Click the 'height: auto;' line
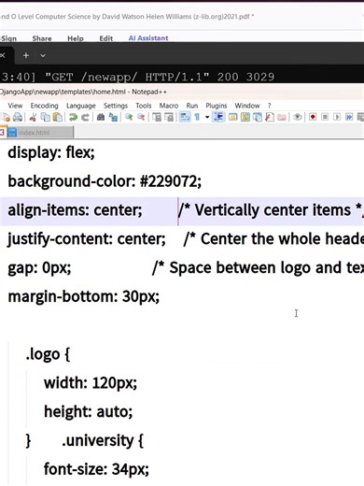The image size is (364, 486). (89, 411)
